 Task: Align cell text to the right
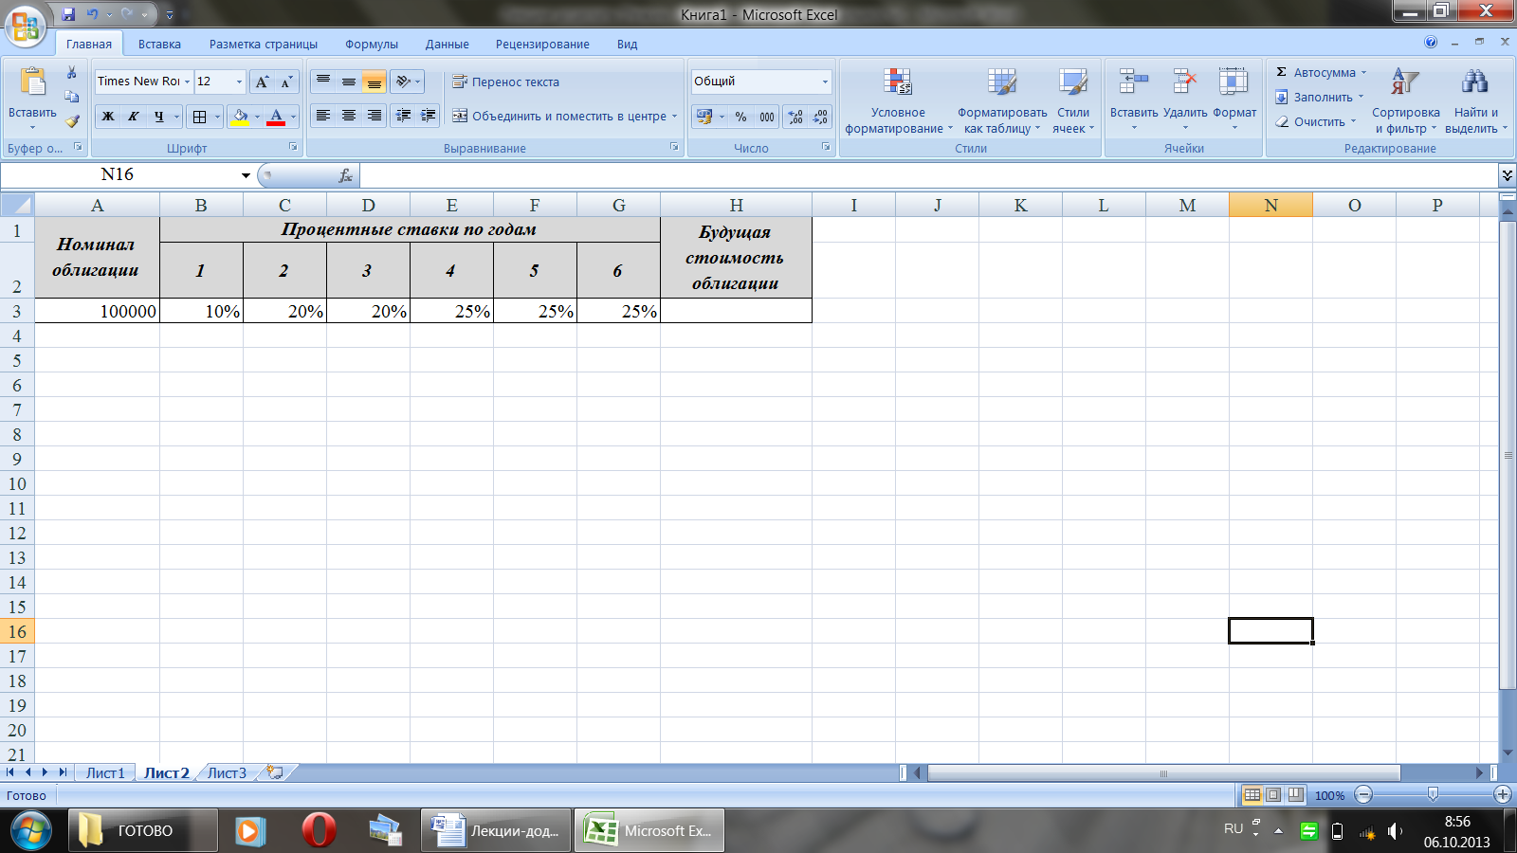point(375,116)
